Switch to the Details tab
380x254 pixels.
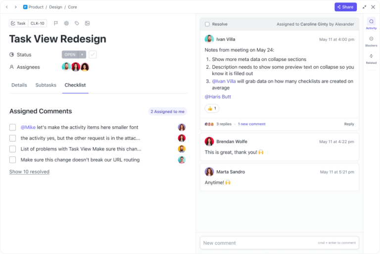point(19,85)
